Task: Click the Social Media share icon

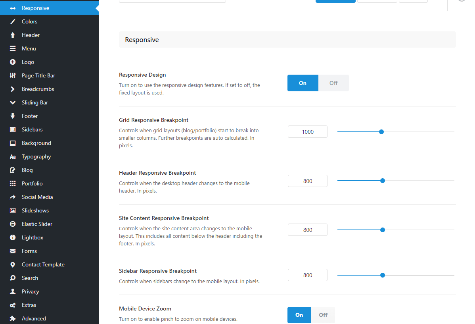Action: (13, 197)
